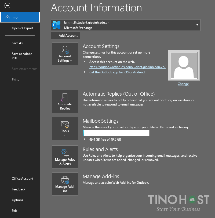215x218 pixels.
Task: Click the Account Information heading
Action: (x=96, y=8)
